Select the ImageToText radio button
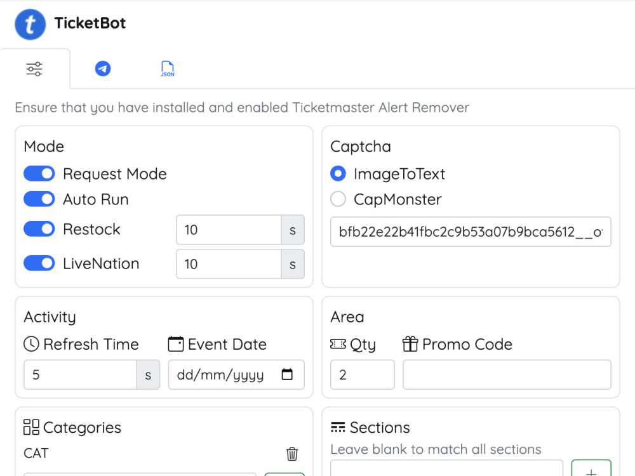 pos(338,174)
